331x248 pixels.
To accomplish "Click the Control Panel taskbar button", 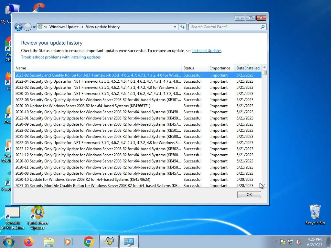I will tap(129, 242).
